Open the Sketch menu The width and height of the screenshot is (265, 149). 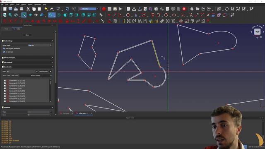[x=30, y=5]
